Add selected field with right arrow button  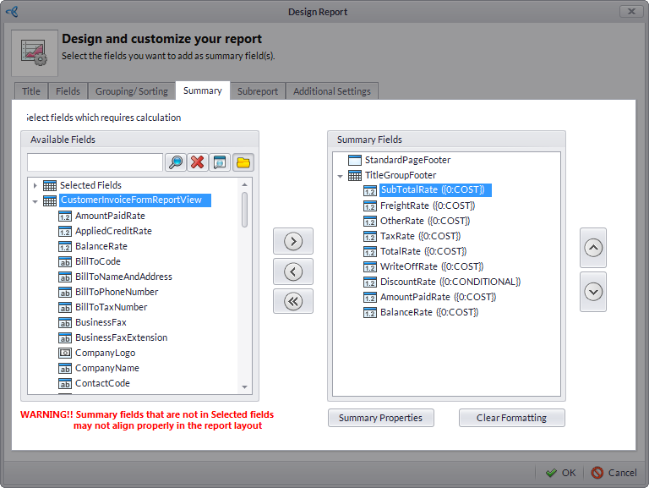[293, 241]
